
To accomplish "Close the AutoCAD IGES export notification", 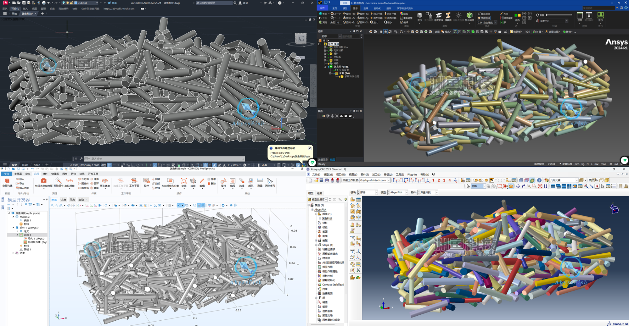I will 310,148.
